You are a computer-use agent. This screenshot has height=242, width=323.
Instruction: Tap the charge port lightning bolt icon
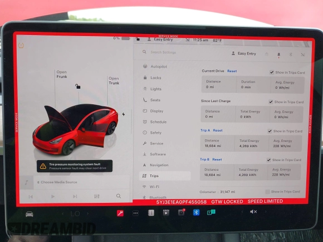point(124,114)
